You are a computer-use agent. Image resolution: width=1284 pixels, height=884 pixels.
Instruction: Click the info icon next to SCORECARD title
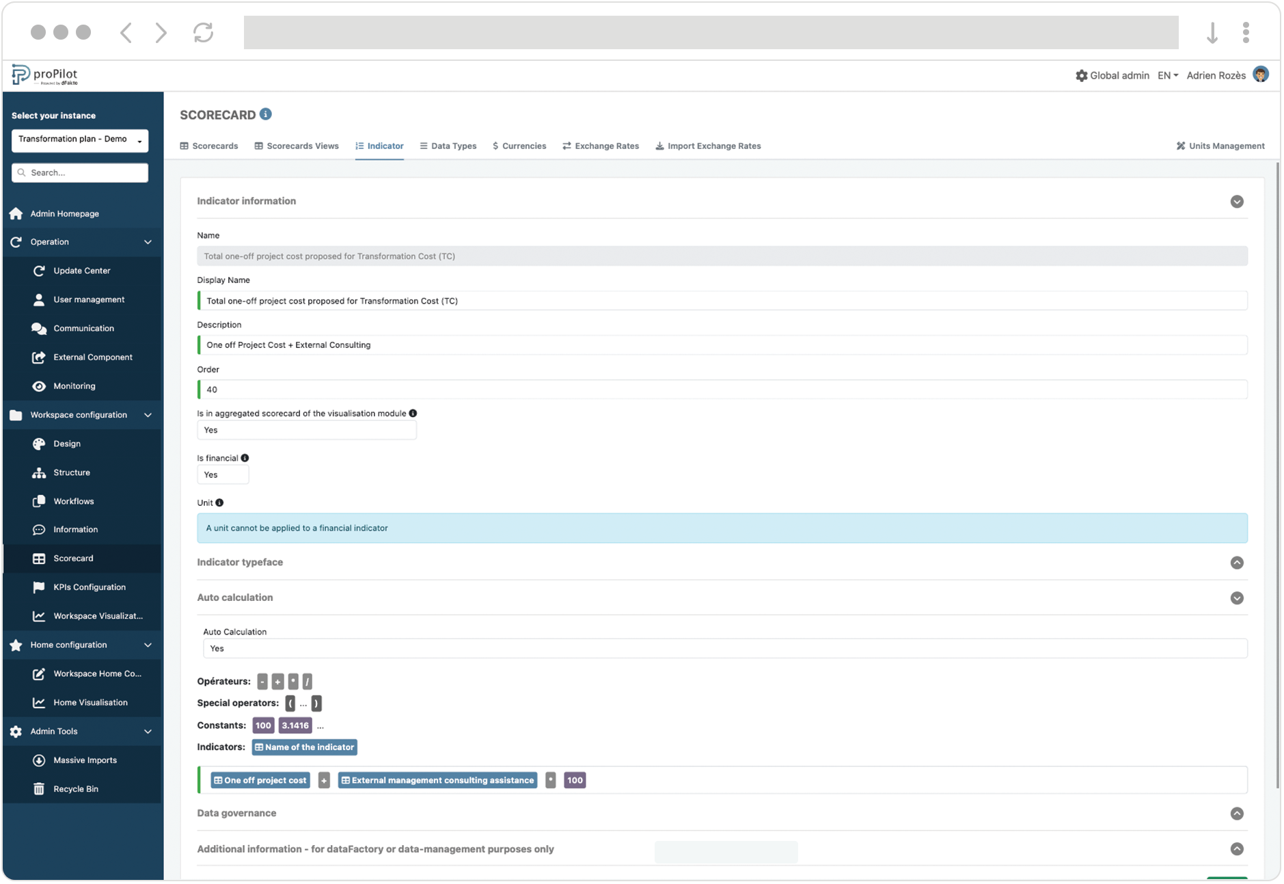pyautogui.click(x=266, y=114)
